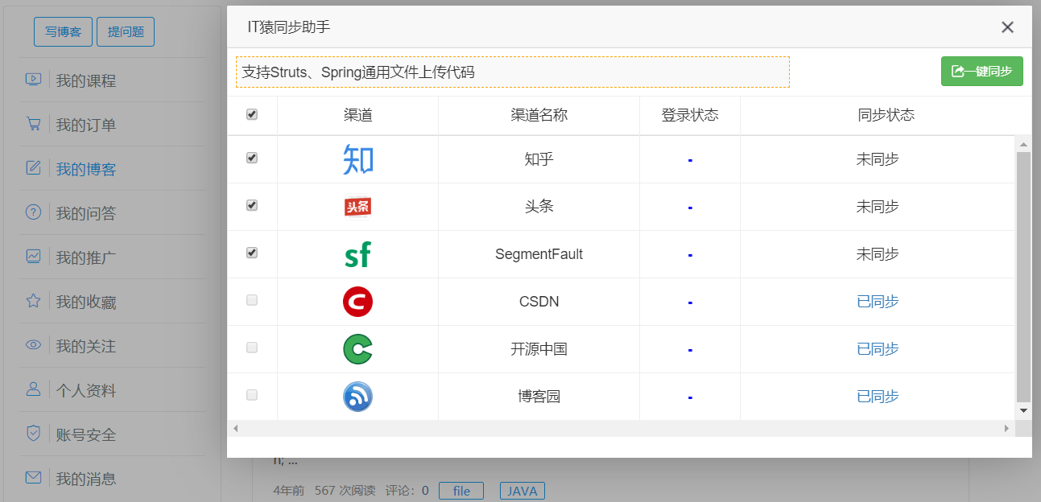Click the JAVA tag link
This screenshot has width=1041, height=502.
523,491
